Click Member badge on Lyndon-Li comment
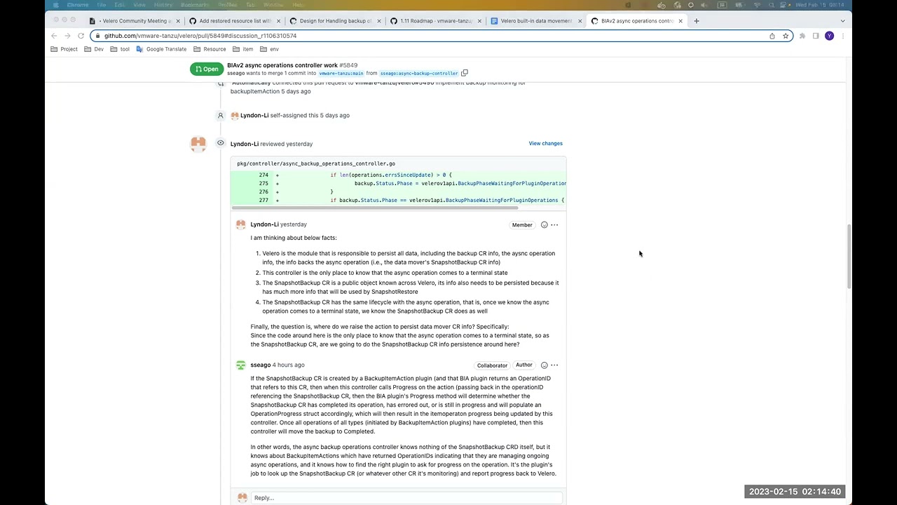The width and height of the screenshot is (897, 505). click(522, 225)
